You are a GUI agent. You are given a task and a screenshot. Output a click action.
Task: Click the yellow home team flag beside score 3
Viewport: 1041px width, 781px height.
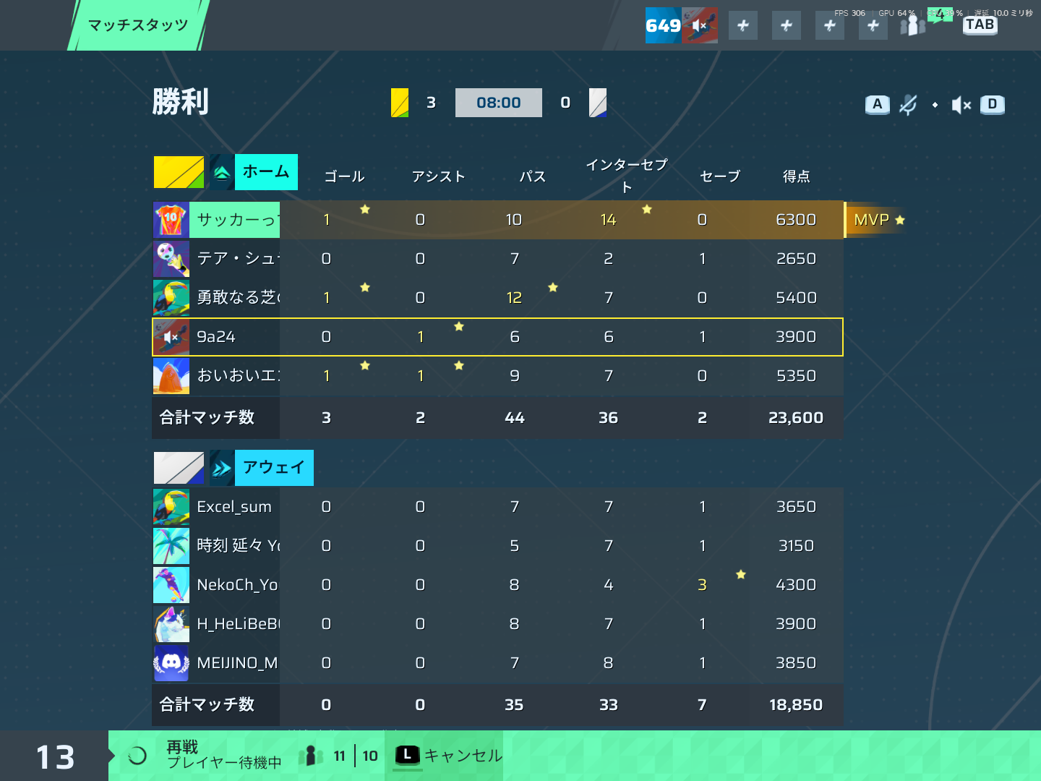pyautogui.click(x=400, y=103)
